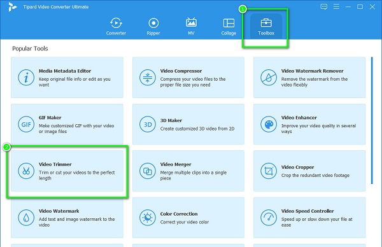Click the vertical scrollbar on the right
The width and height of the screenshot is (382, 247).
(372, 120)
